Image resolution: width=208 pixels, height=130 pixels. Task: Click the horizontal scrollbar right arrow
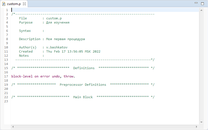(x=197, y=127)
